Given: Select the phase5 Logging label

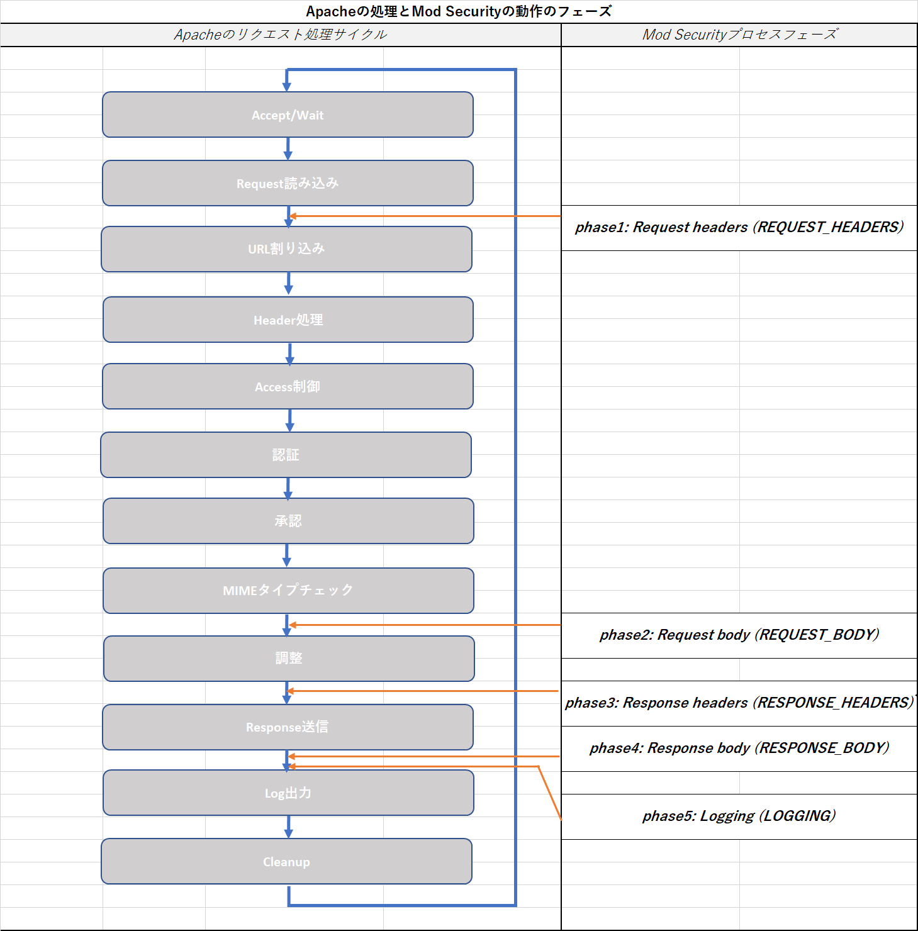Looking at the screenshot, I should click(x=739, y=815).
